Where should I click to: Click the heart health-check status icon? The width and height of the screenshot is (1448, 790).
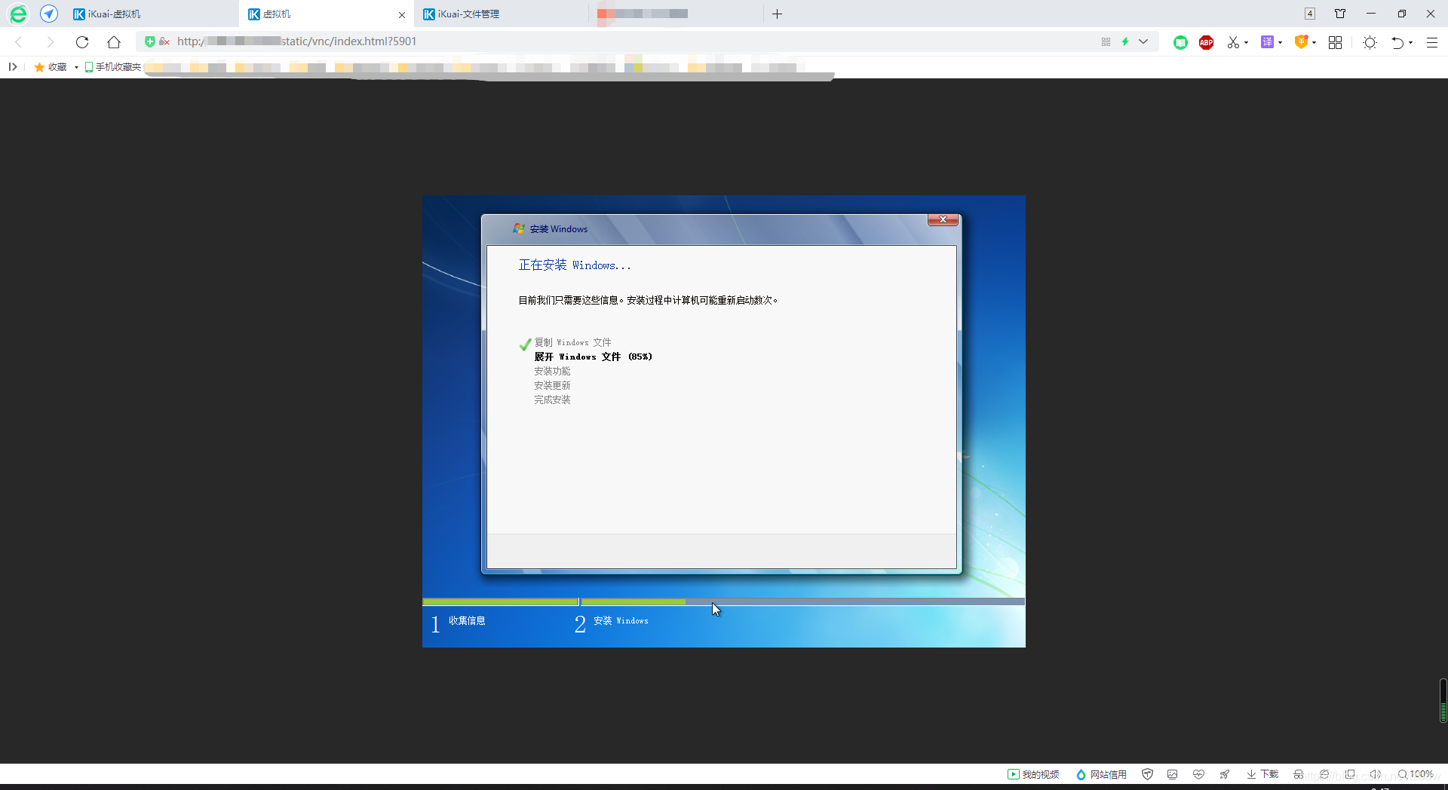(x=1198, y=774)
